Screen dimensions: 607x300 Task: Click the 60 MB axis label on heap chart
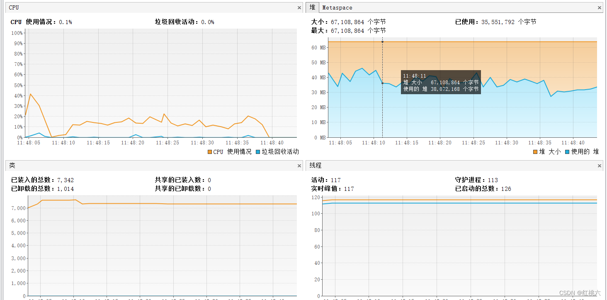pos(318,48)
